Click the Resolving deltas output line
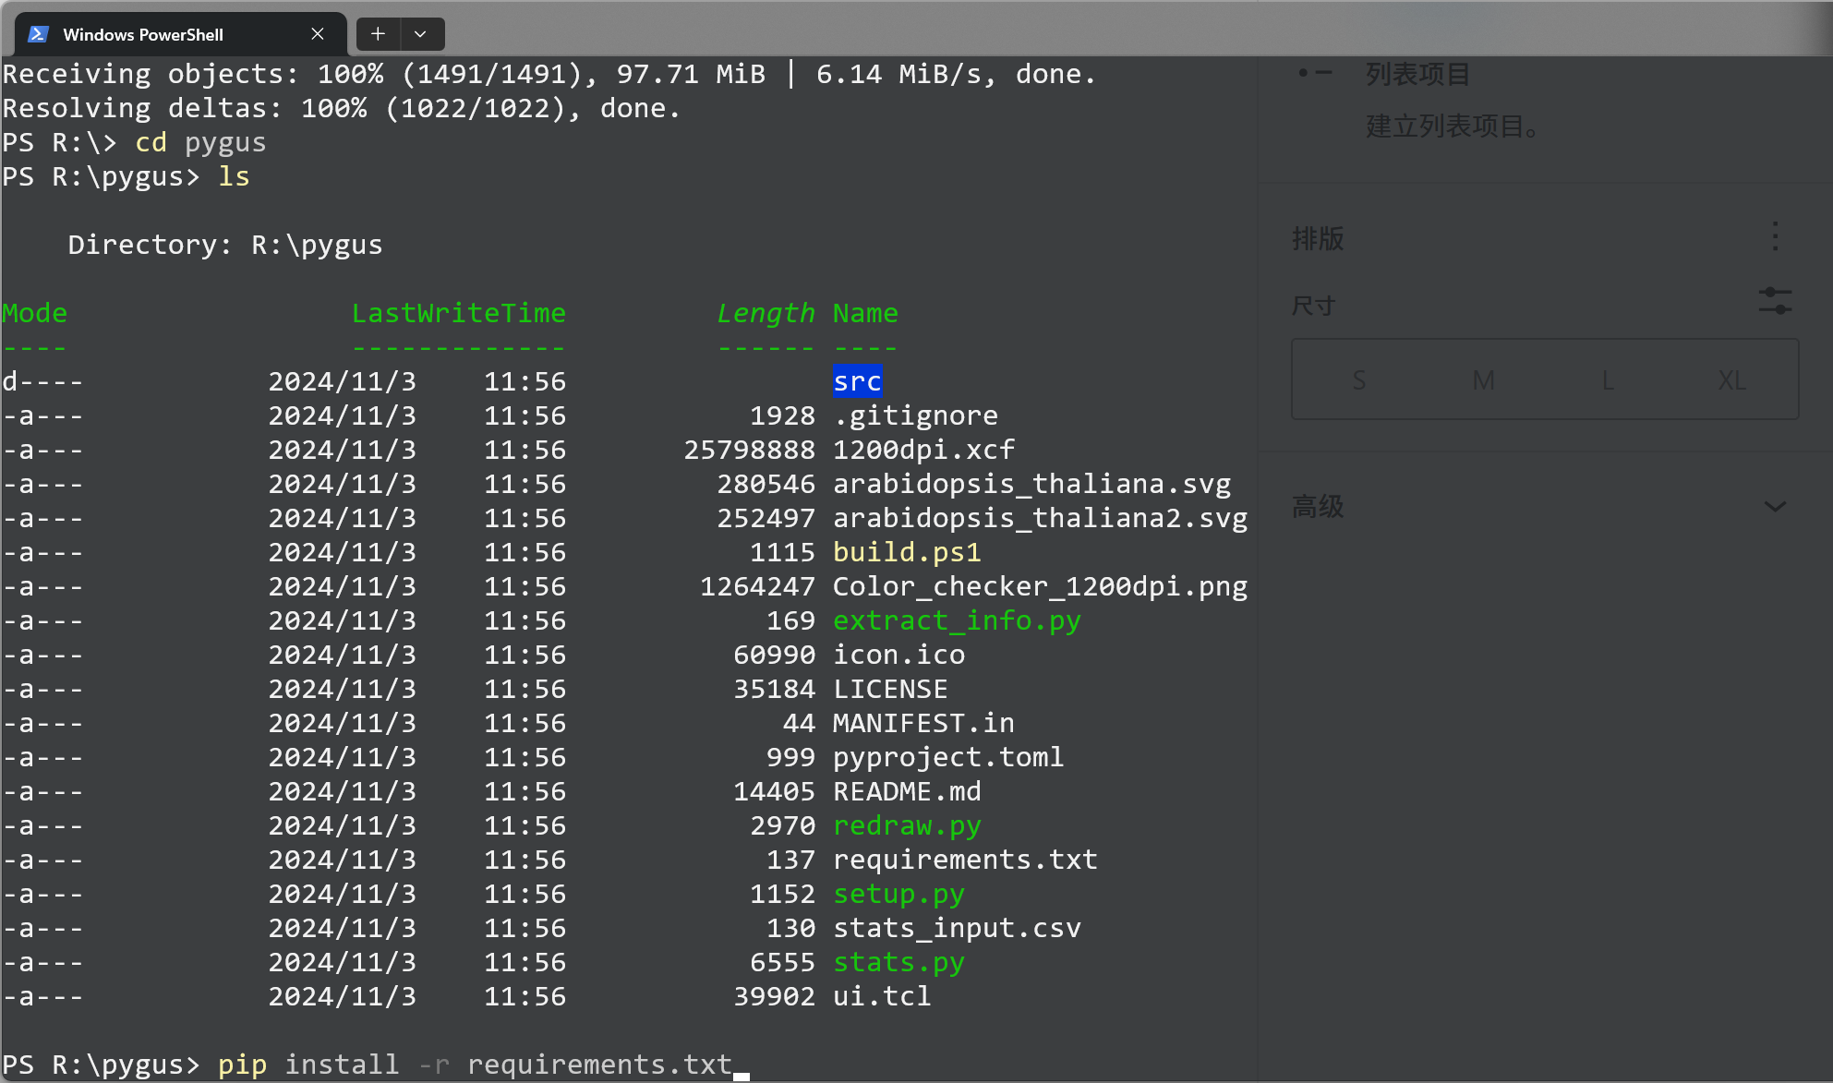 pos(342,108)
